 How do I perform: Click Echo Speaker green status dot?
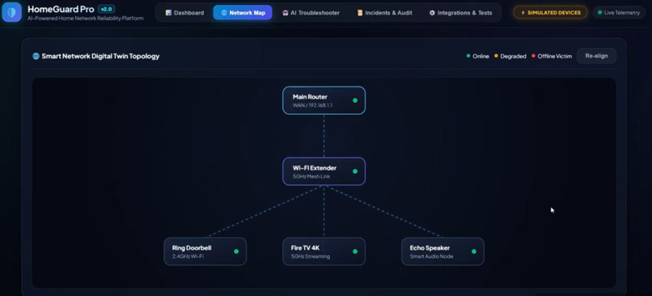(x=474, y=252)
